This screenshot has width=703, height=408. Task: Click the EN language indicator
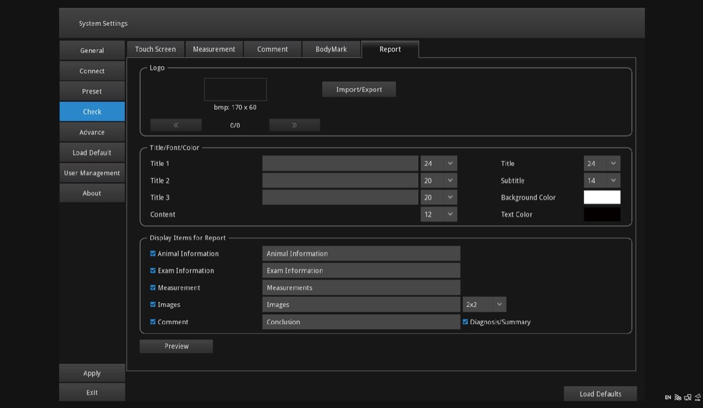(x=668, y=397)
